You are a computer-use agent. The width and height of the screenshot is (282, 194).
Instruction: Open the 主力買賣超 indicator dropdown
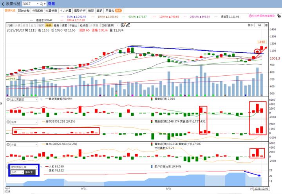click(24, 100)
